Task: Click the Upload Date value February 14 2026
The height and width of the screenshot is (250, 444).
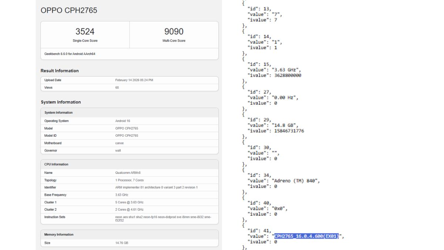Action: coord(134,80)
